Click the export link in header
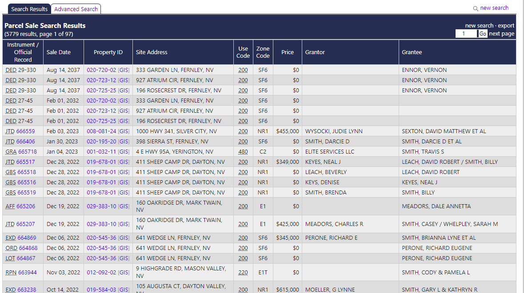 click(506, 26)
